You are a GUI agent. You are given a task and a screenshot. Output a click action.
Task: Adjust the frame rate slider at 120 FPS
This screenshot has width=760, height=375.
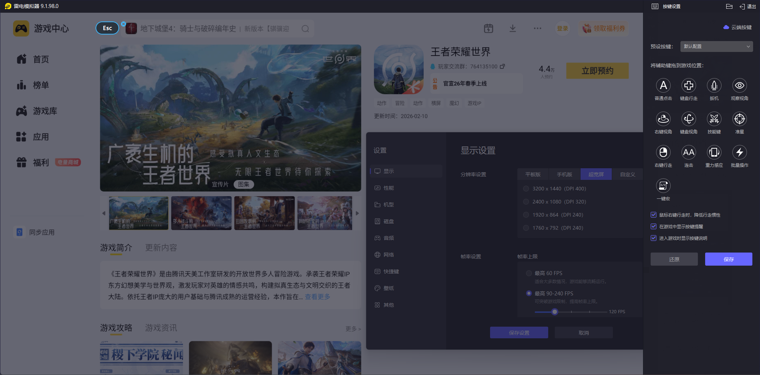click(x=555, y=312)
